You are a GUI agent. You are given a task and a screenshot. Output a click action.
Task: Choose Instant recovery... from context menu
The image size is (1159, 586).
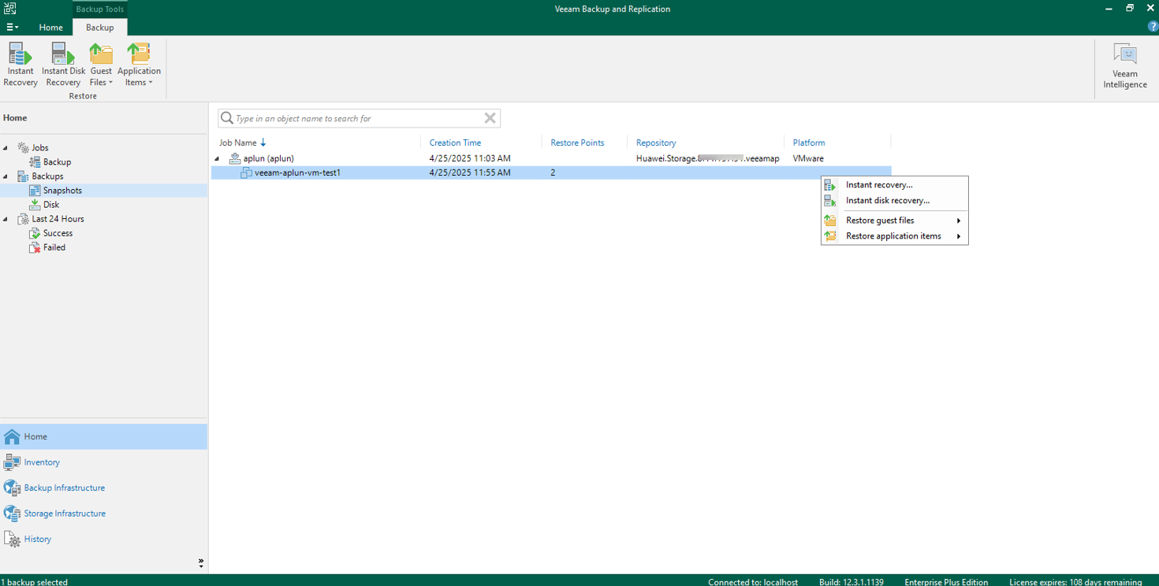pos(894,185)
